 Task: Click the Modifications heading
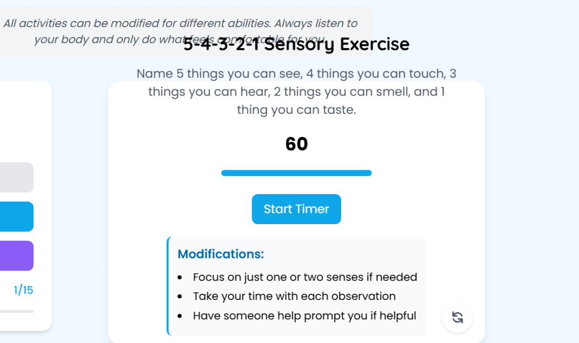[x=221, y=254]
